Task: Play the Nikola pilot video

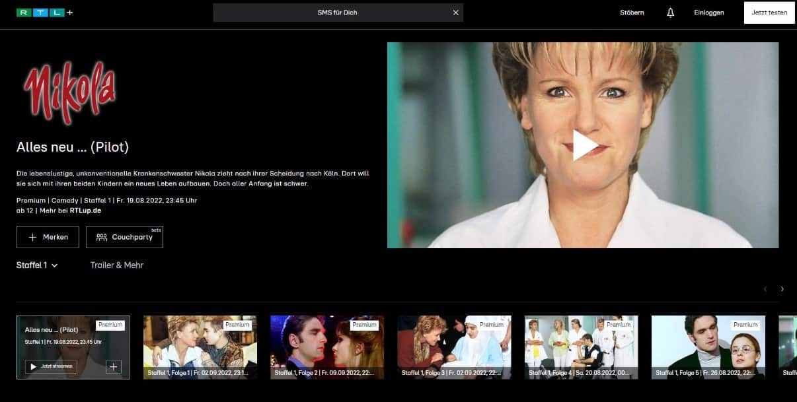Action: point(584,145)
